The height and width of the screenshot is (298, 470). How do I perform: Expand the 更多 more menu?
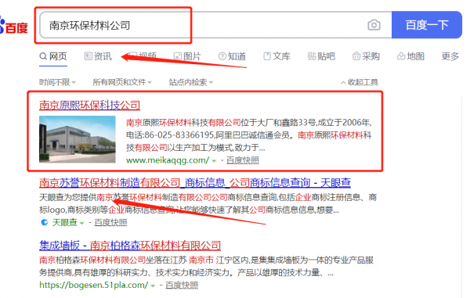(450, 56)
